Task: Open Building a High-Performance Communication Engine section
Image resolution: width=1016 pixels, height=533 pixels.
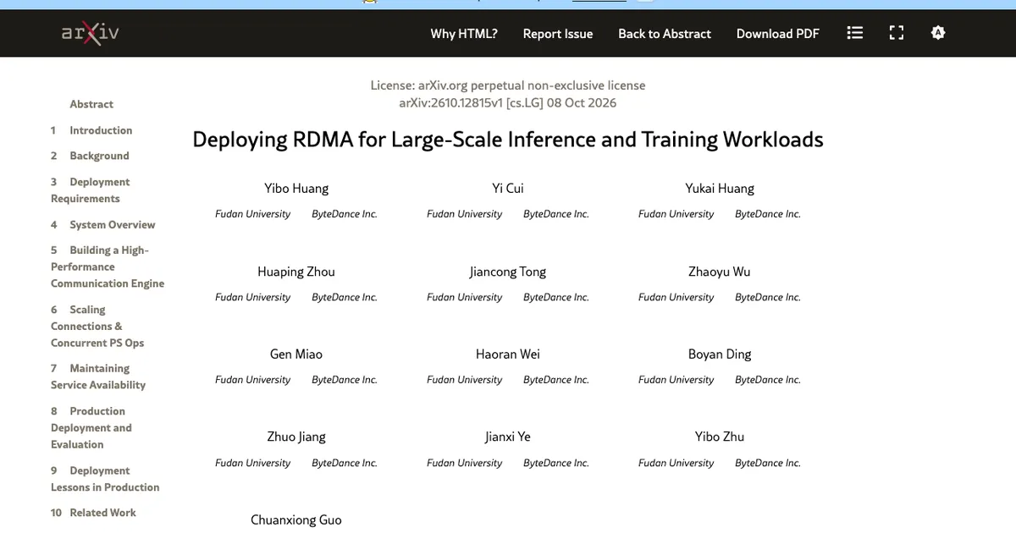Action: coord(108,266)
